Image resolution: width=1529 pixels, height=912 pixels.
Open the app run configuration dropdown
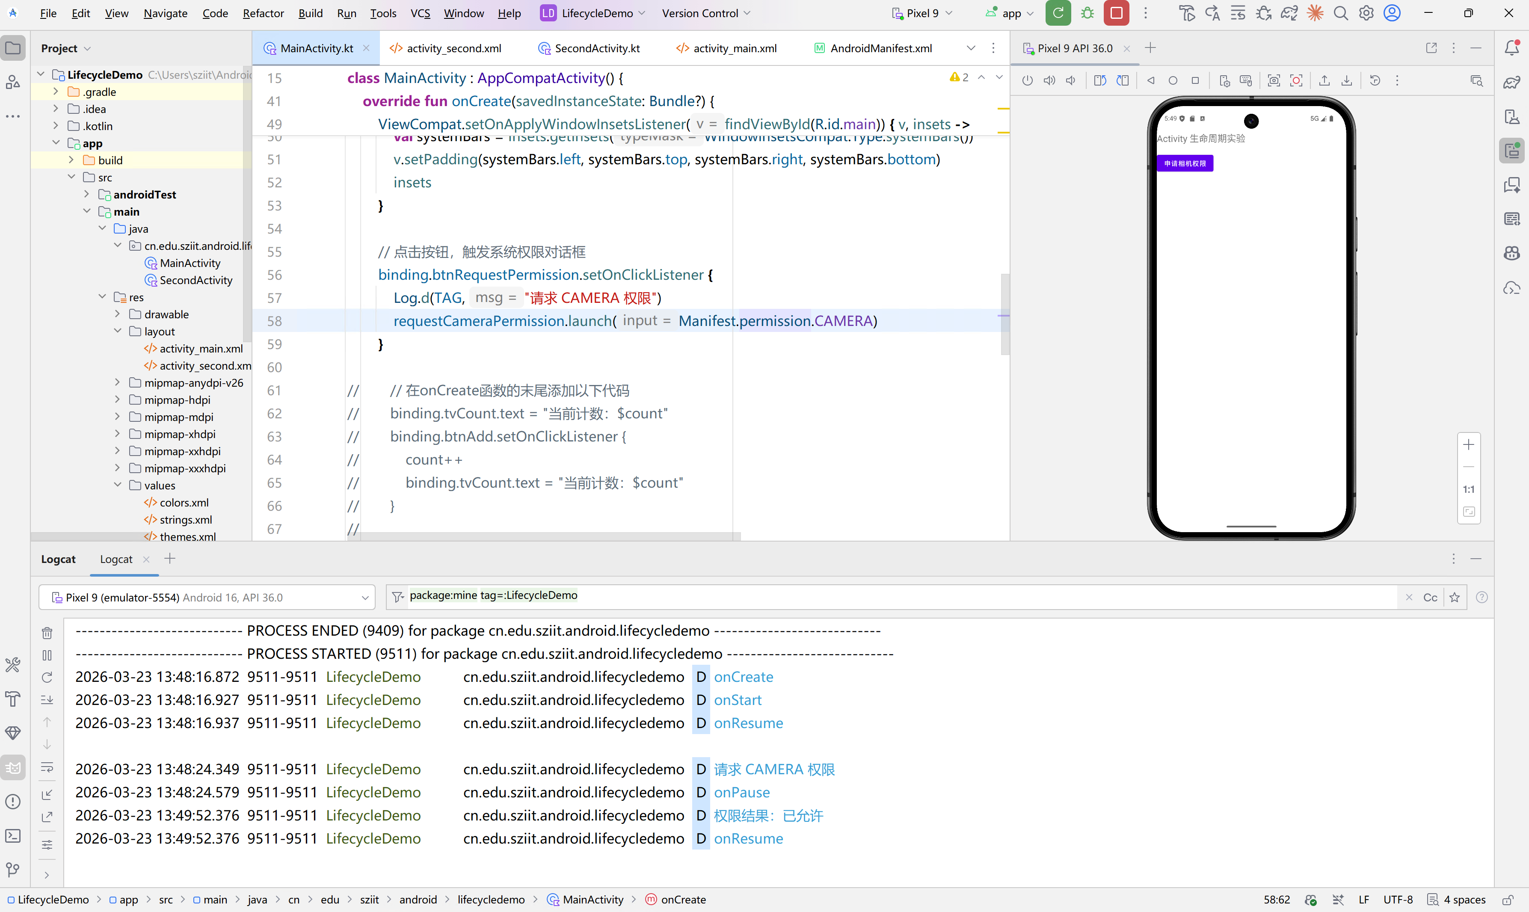1010,13
